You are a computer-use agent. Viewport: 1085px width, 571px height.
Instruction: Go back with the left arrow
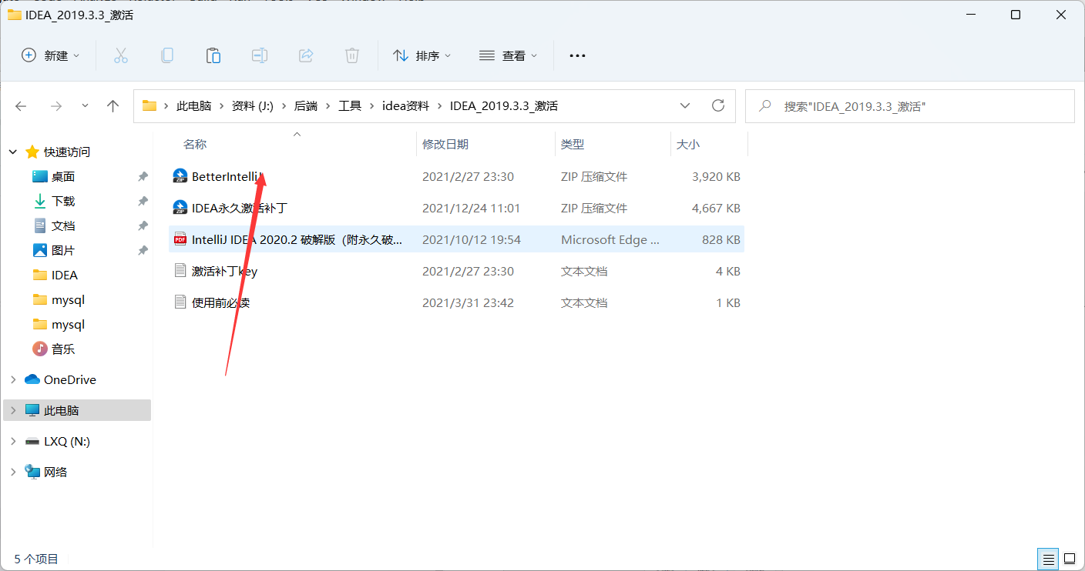tap(22, 106)
